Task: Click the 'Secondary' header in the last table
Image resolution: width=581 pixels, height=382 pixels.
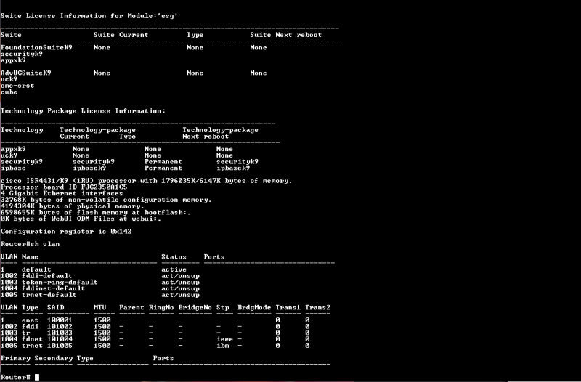Action: coord(53,358)
